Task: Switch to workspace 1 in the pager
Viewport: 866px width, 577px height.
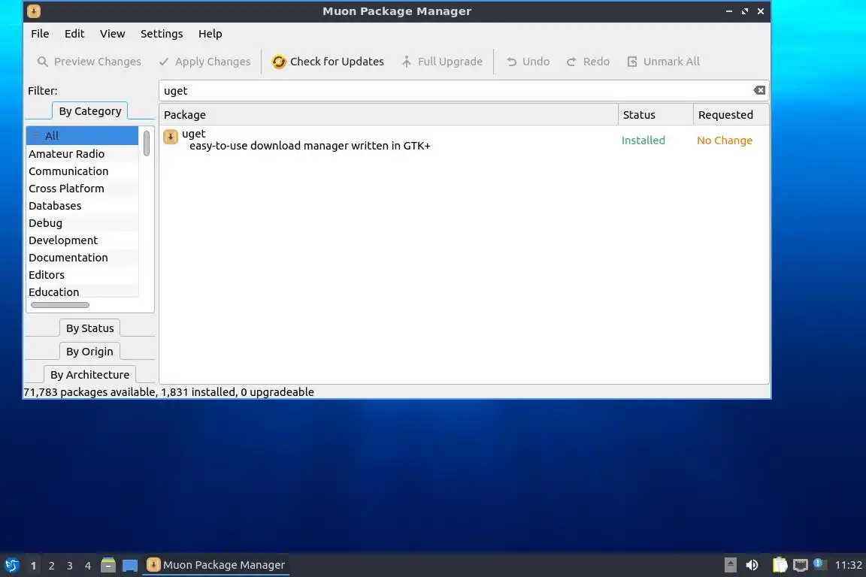Action: click(x=34, y=566)
